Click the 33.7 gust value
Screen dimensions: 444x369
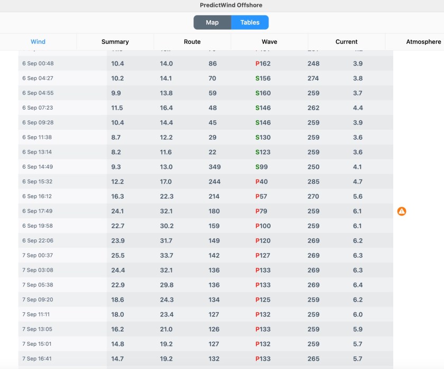click(166, 256)
